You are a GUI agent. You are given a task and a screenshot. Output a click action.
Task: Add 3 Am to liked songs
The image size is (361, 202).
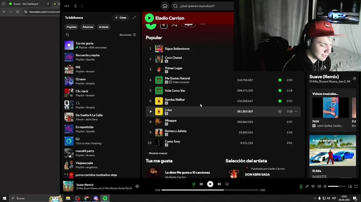pyautogui.click(x=280, y=112)
